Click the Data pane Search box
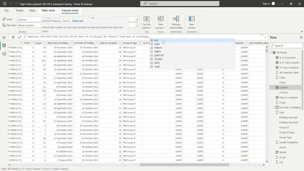Screen dimensions: 304x171 [286, 46]
